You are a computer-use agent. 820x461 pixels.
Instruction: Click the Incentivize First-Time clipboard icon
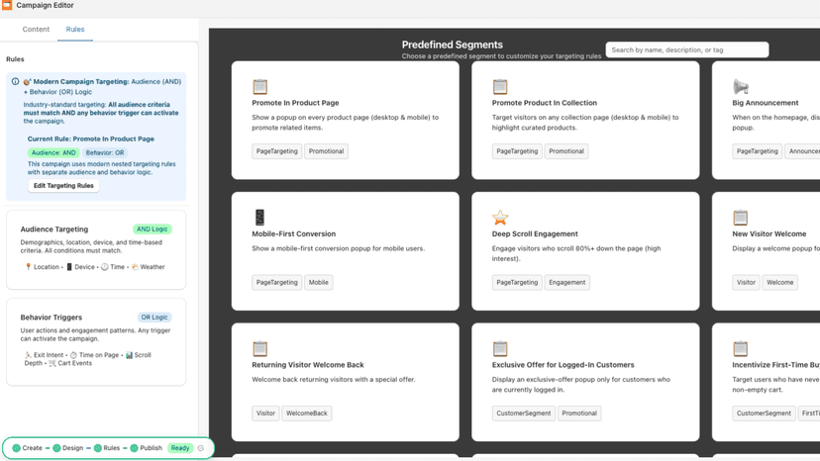pos(741,348)
